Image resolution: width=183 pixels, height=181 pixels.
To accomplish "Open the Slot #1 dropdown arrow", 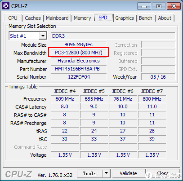I will click(43, 36).
